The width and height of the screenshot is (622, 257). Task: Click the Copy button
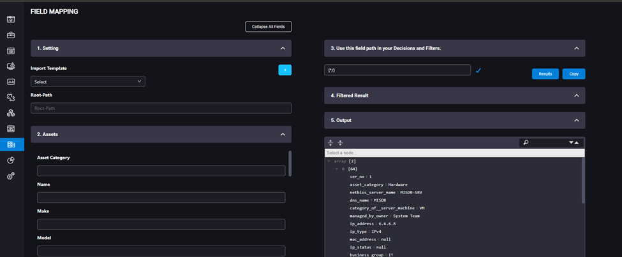(x=574, y=74)
